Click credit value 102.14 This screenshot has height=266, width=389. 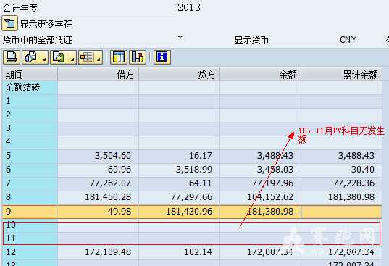tap(198, 252)
